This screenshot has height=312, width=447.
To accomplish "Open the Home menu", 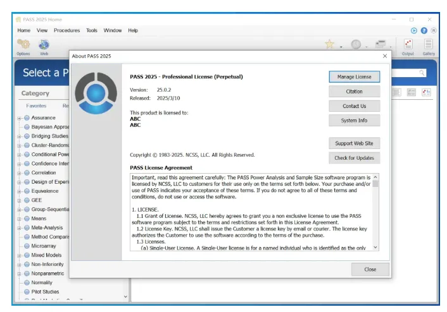I will (x=23, y=30).
